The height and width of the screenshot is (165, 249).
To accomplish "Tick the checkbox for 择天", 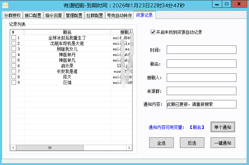I will (x=14, y=77).
